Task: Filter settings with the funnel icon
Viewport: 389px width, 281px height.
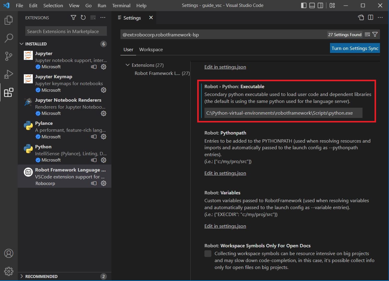Action: pos(375,35)
